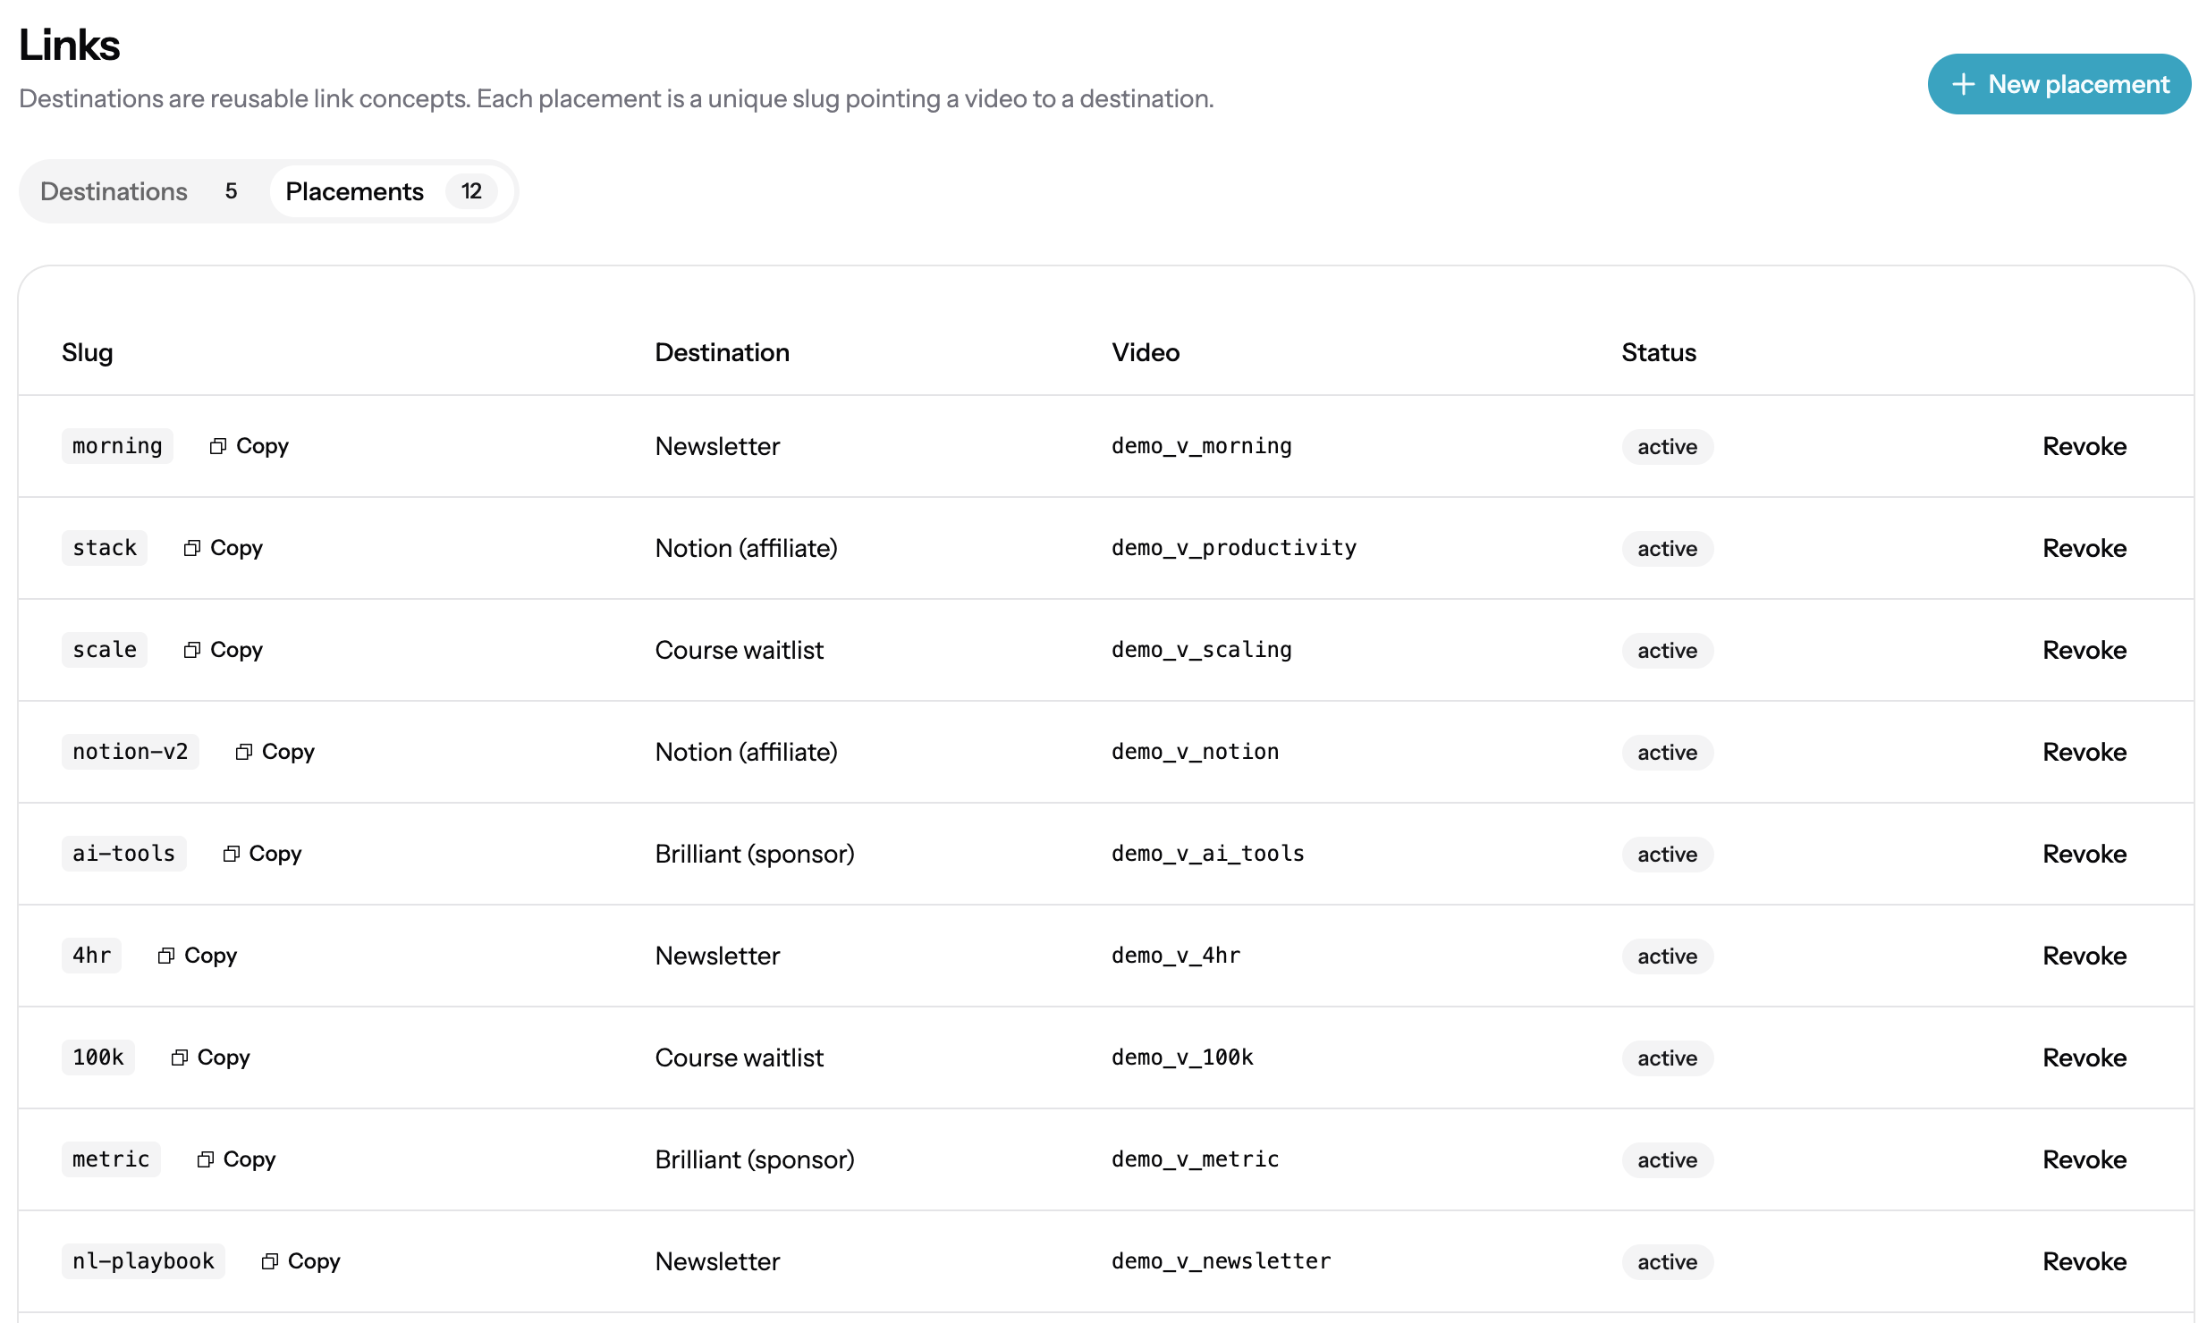This screenshot has width=2207, height=1323.
Task: Click the ai-tools slug chip
Action: point(124,854)
